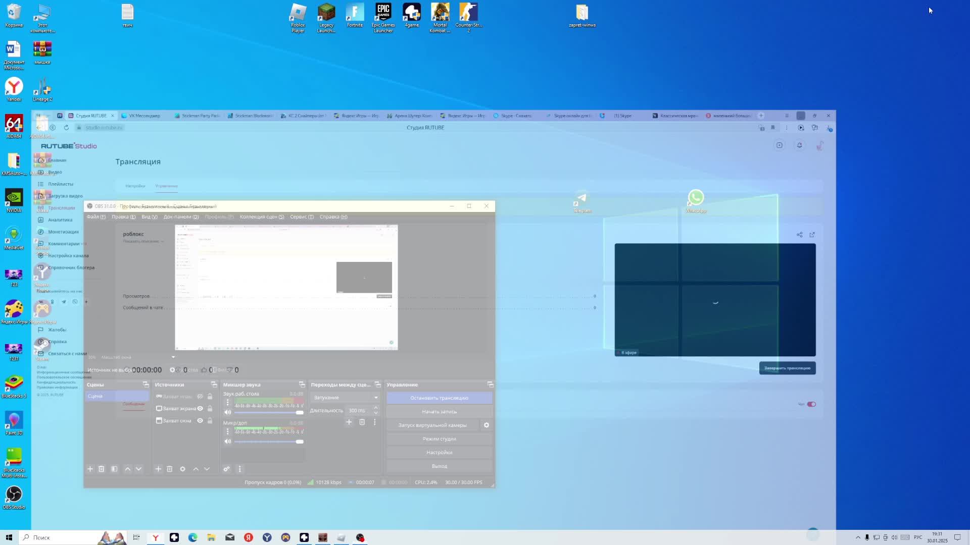Add a new source with plus icon
970x545 pixels.
[x=158, y=469]
